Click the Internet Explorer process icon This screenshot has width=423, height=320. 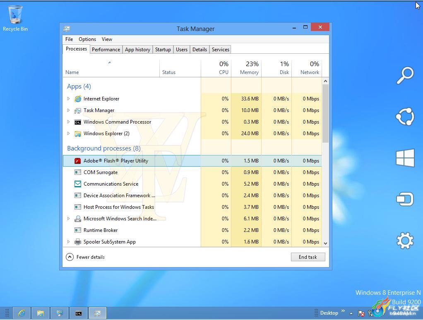coord(78,99)
